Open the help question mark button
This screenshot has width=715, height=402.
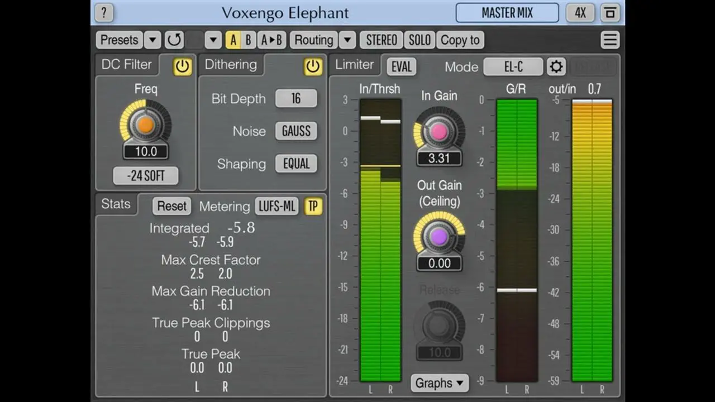(104, 12)
